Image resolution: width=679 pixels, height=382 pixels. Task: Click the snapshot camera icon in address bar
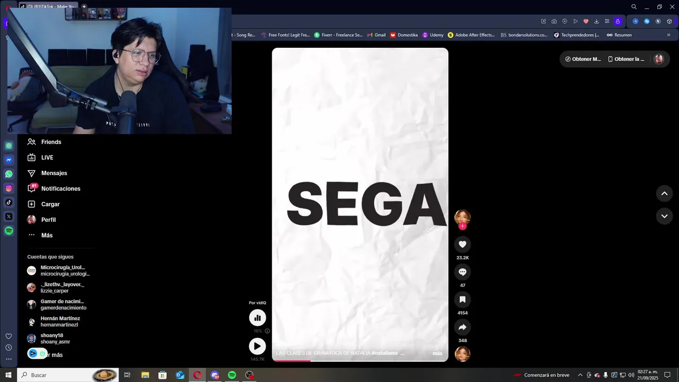click(x=554, y=21)
